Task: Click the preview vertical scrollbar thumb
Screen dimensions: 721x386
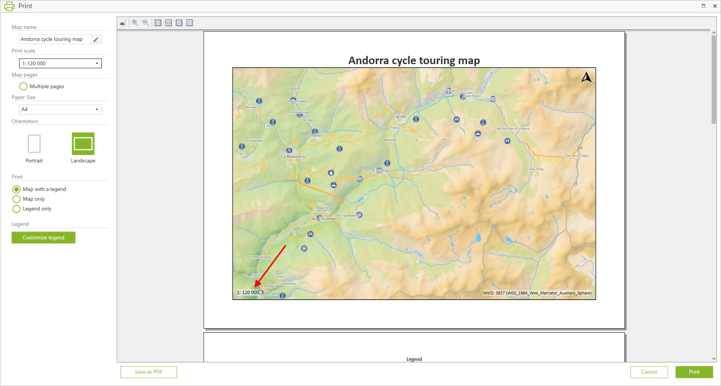Action: 713,79
